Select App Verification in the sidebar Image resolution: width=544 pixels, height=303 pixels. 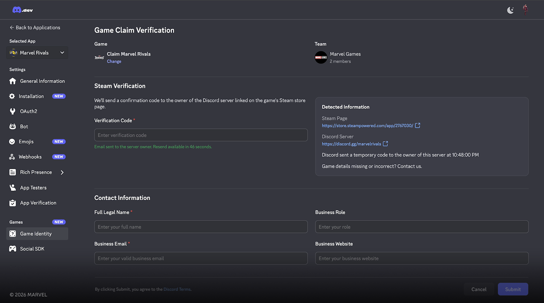[38, 202]
